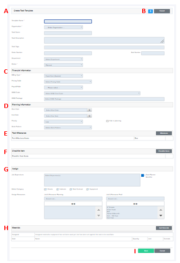The image size is (180, 263).
Task: Open the Select Pricing Table dropdown
Action: pyautogui.click(x=68, y=82)
